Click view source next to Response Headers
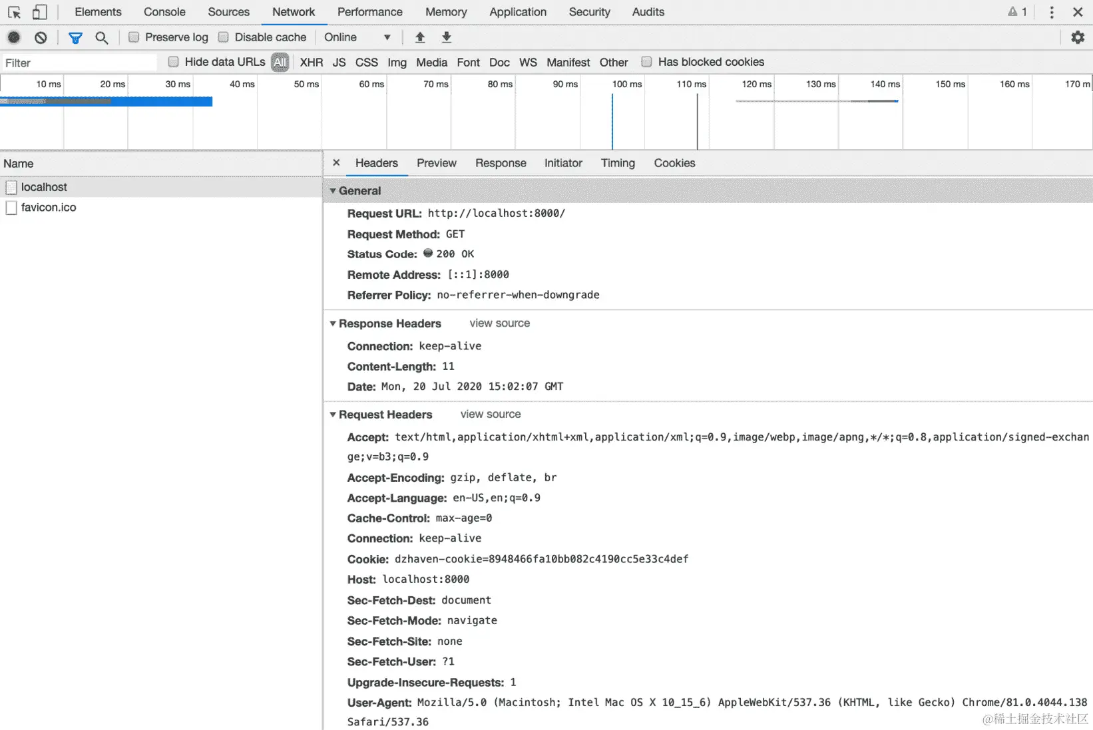Screen dimensions: 1093x730 [x=499, y=323]
